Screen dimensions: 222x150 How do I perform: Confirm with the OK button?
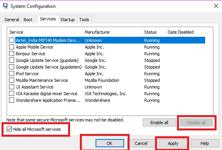(110, 143)
